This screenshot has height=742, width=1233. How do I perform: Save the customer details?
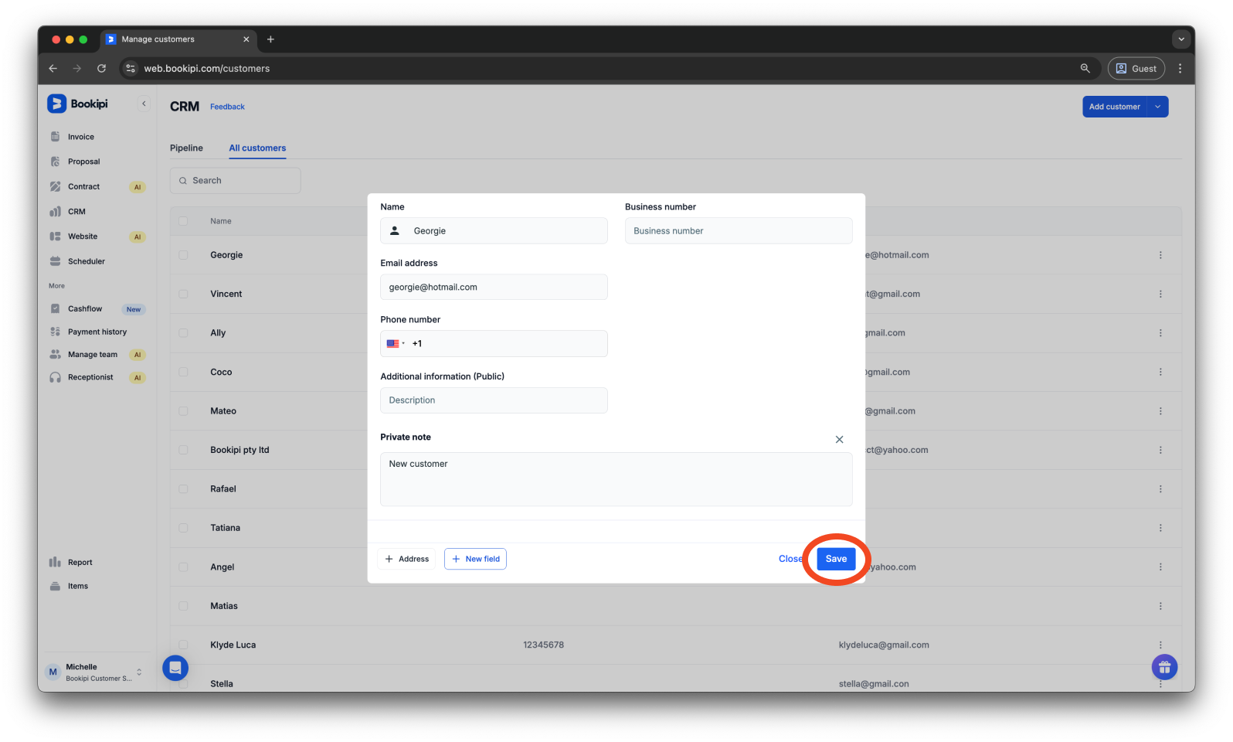(836, 559)
